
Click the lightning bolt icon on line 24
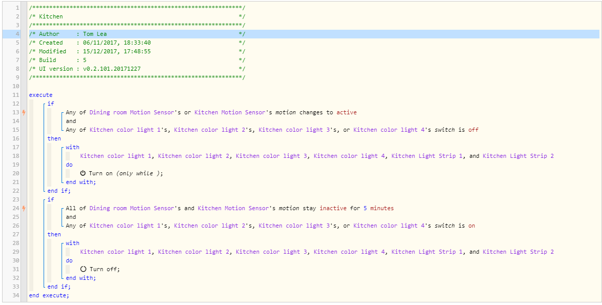click(24, 208)
